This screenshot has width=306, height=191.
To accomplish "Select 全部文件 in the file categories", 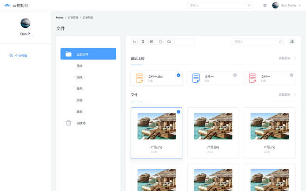I will point(88,54).
